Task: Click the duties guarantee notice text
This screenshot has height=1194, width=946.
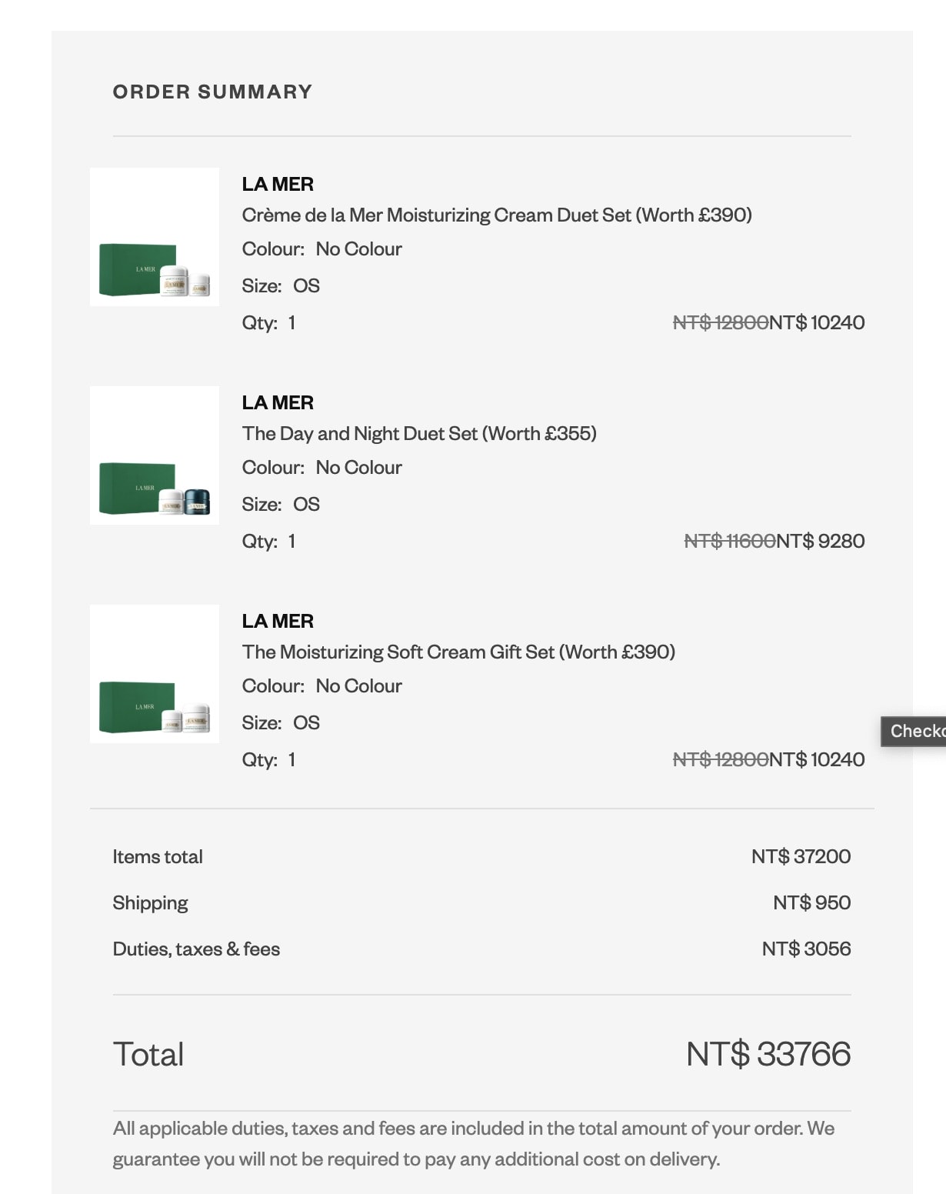Action: [x=474, y=1144]
